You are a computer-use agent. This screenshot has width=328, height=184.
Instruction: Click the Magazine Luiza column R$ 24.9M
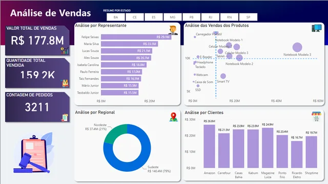(268, 148)
